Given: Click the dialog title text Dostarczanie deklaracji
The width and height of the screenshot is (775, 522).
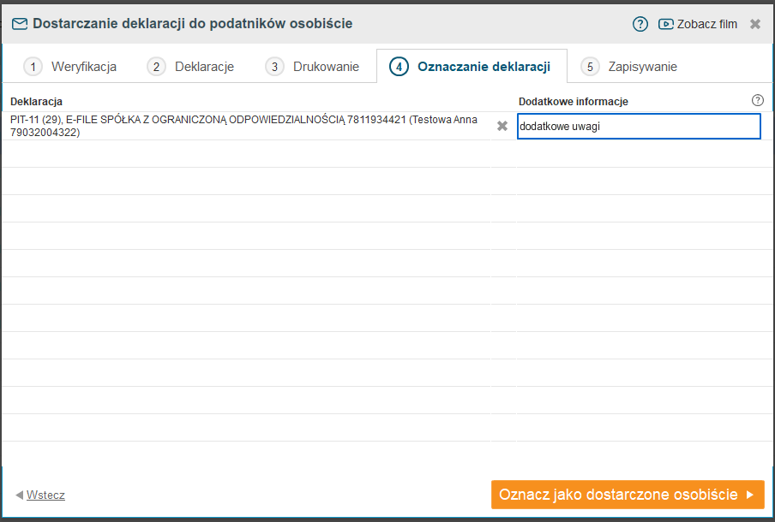Looking at the screenshot, I should coord(192,24).
